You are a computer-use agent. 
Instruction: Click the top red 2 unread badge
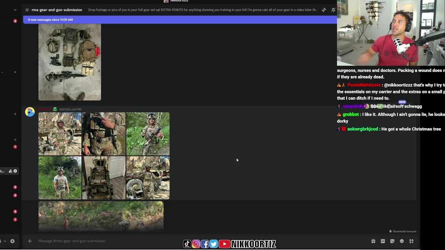click(15, 21)
